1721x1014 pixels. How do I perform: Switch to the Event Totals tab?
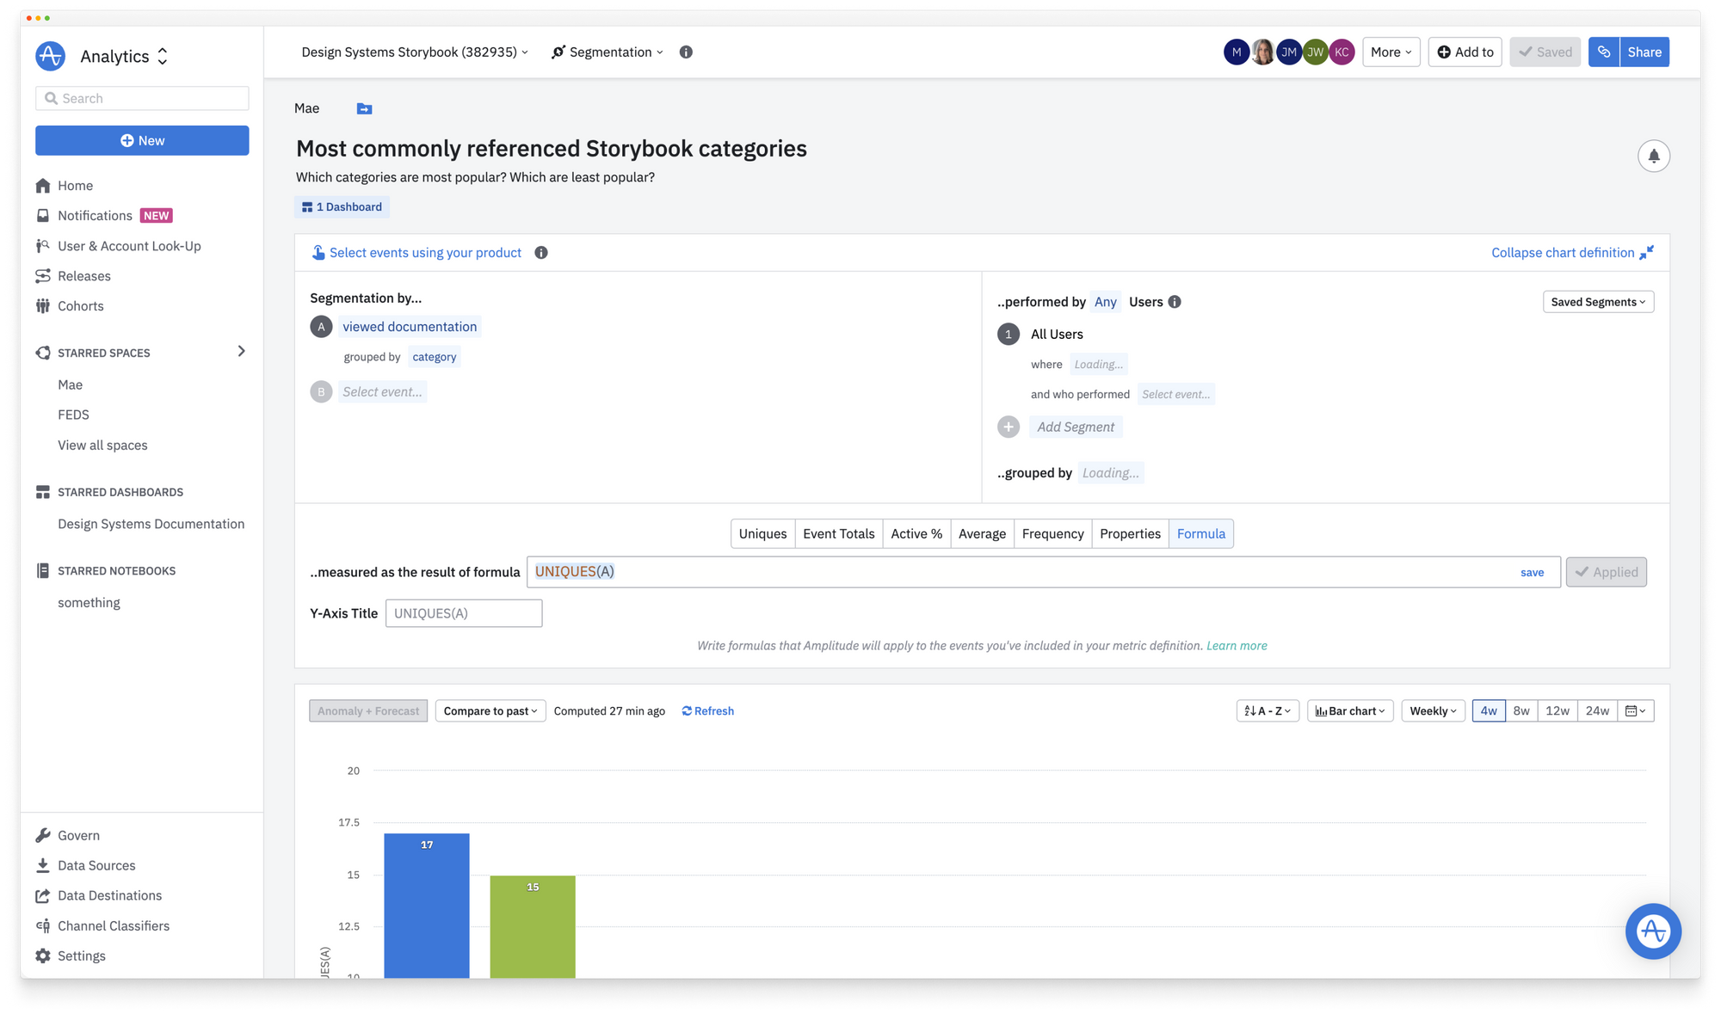pyautogui.click(x=838, y=534)
